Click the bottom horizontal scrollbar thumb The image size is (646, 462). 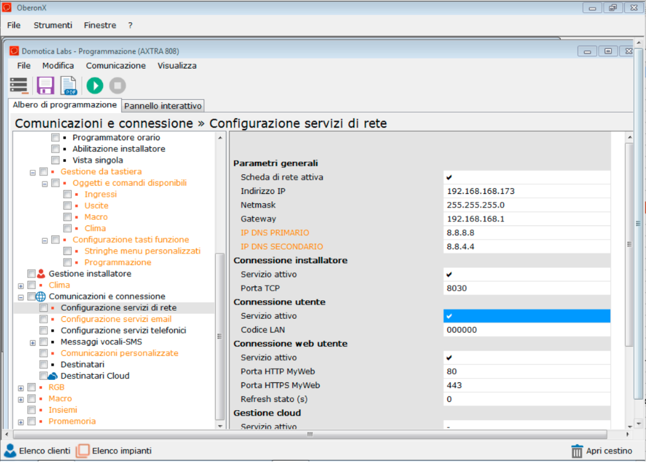[310, 434]
